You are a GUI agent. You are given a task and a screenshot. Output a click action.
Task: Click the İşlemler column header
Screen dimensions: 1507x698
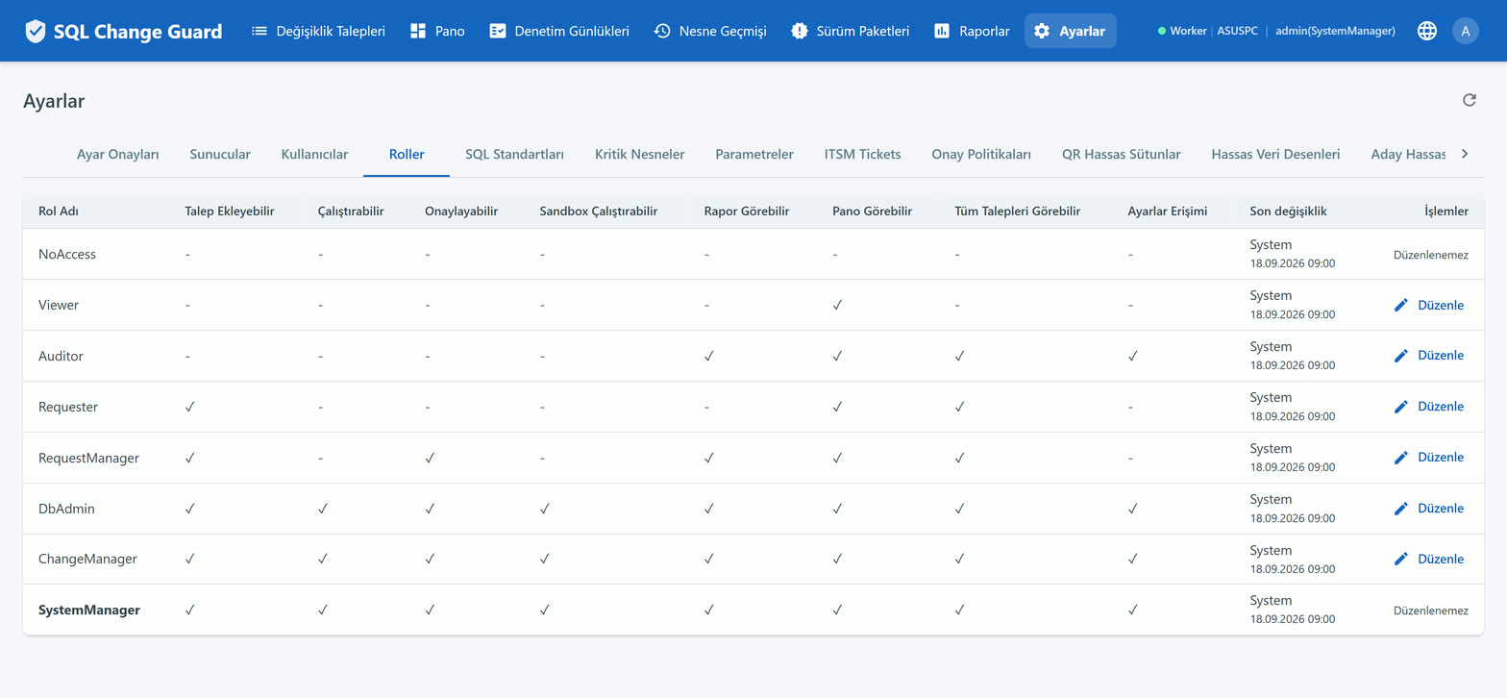point(1446,212)
